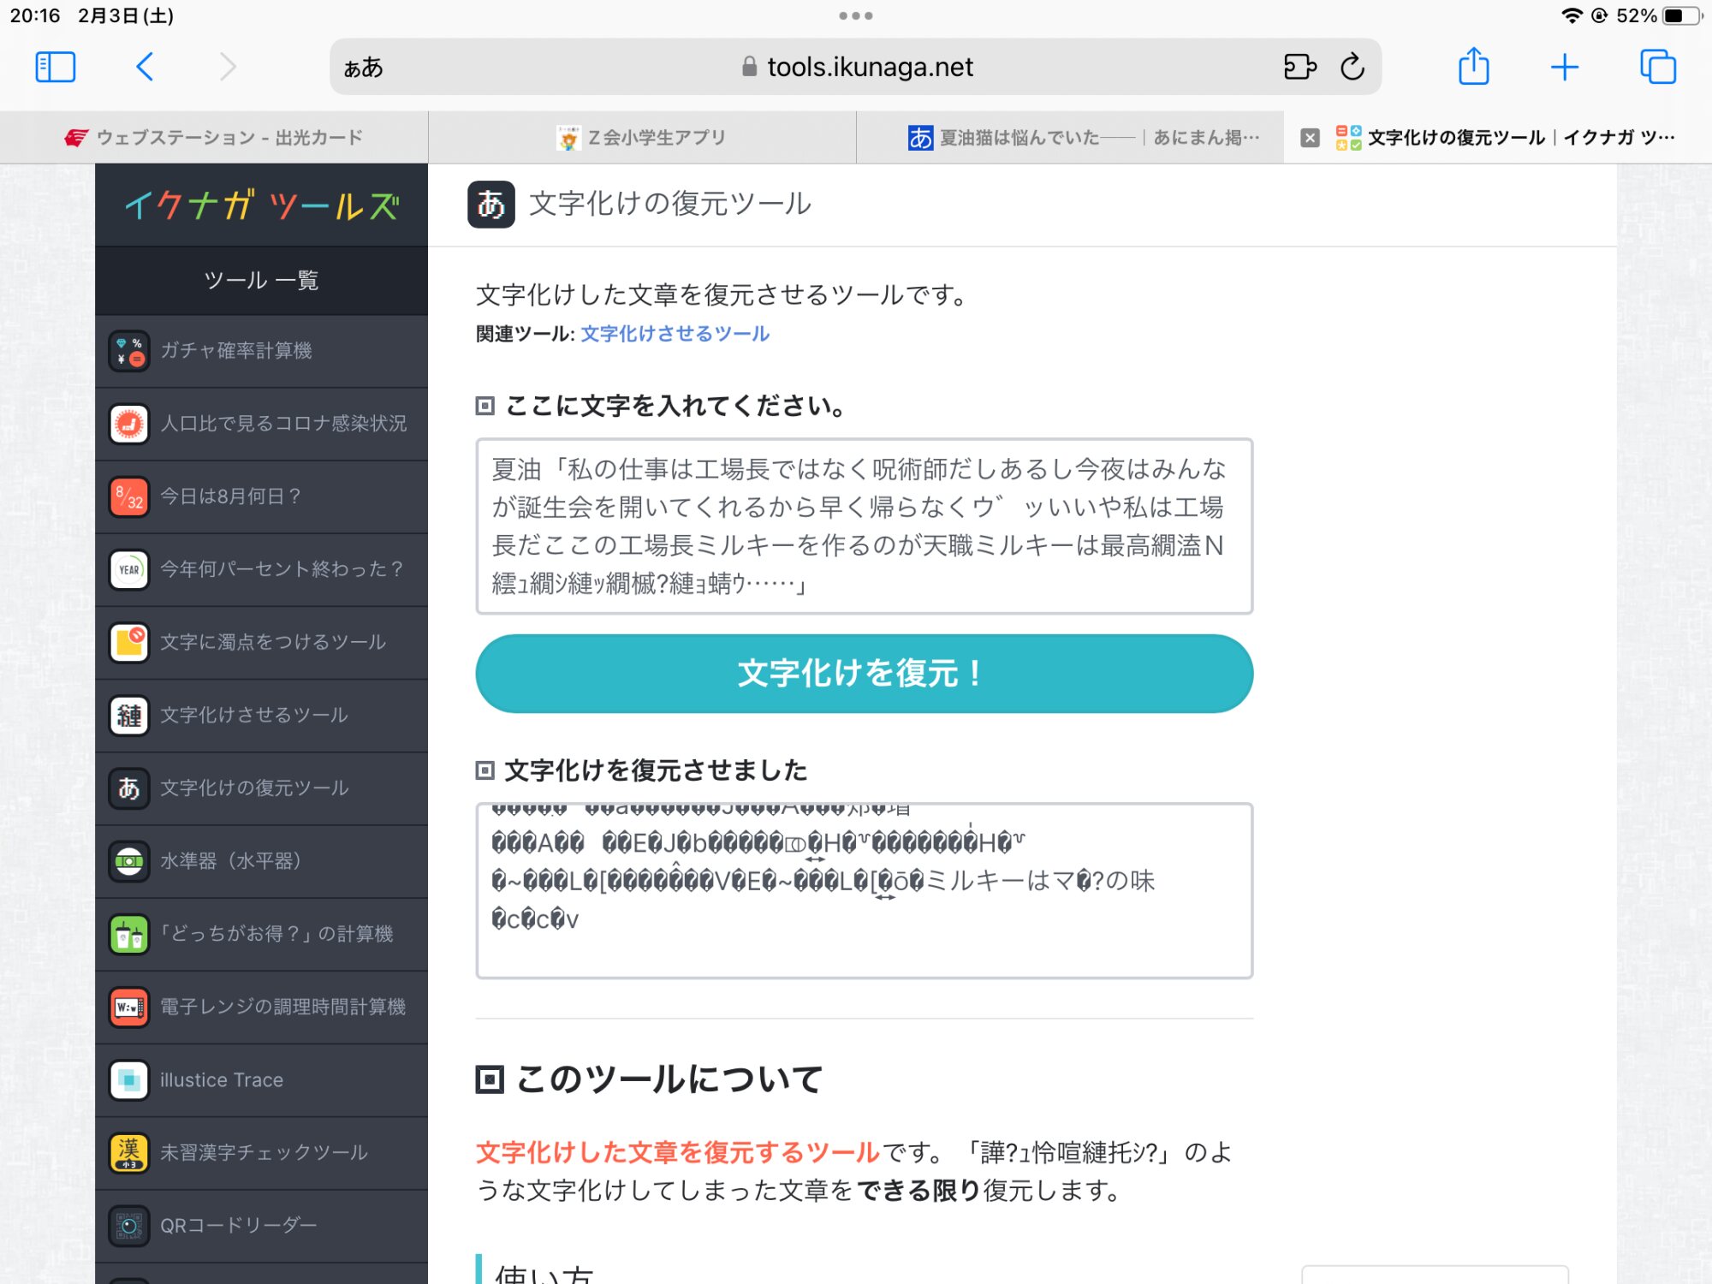Screen dimensions: 1712x1284
Task: Go back with the back arrow
Action: point(145,67)
